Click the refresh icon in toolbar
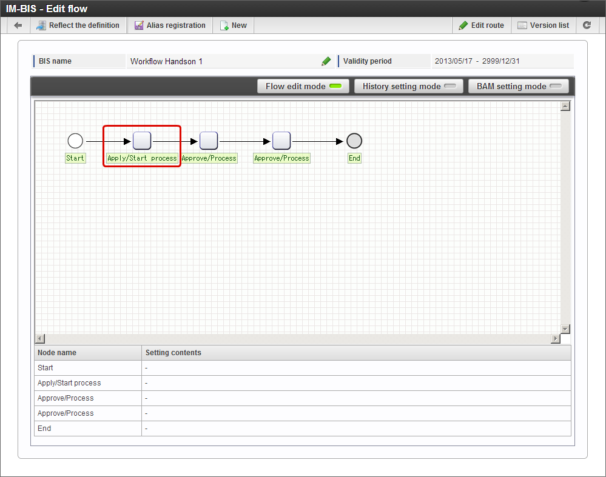This screenshot has height=477, width=606. click(x=587, y=25)
